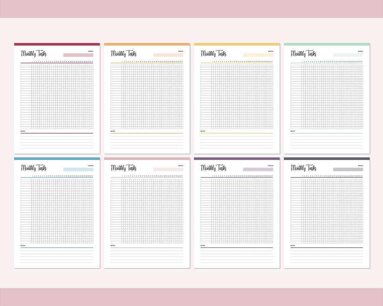Click the Monthly Tasks script title on yellow planner

pos(214,53)
